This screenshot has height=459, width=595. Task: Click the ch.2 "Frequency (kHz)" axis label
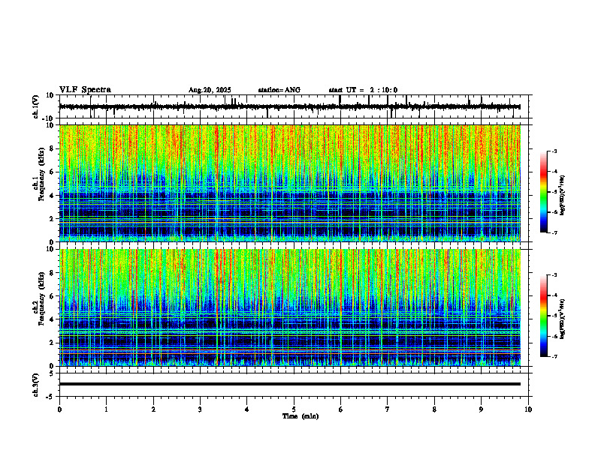click(41, 298)
